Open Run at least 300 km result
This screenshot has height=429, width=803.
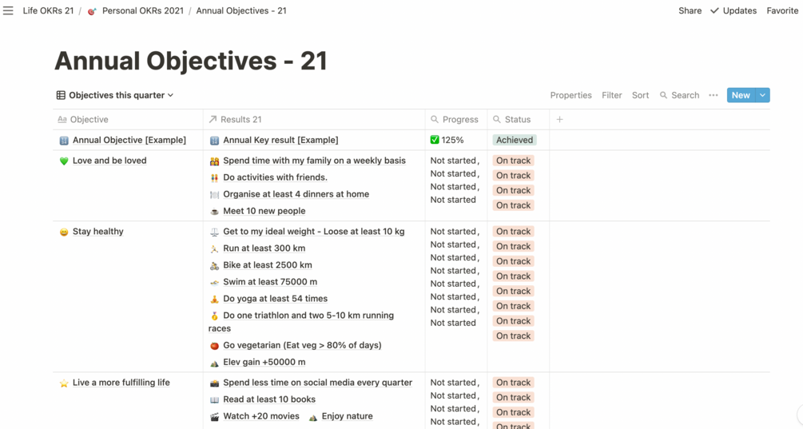(264, 248)
